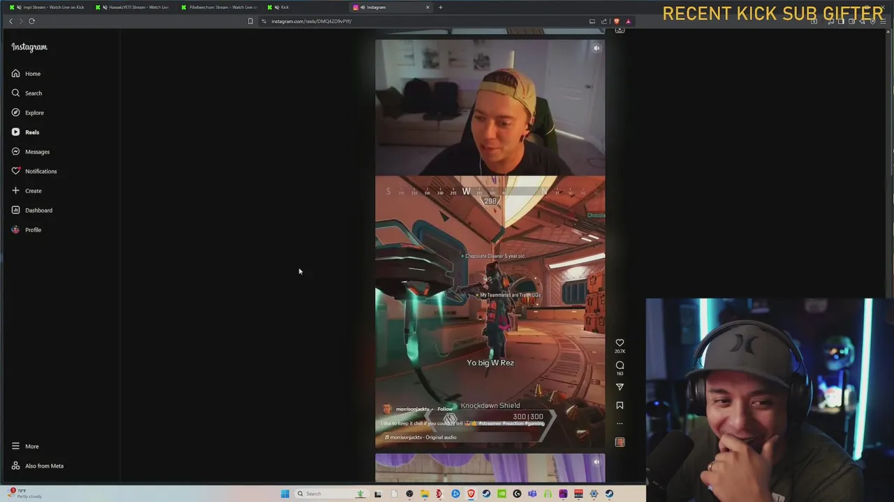The height and width of the screenshot is (502, 894).
Task: Bookmark the page from the address bar
Action: [x=250, y=21]
